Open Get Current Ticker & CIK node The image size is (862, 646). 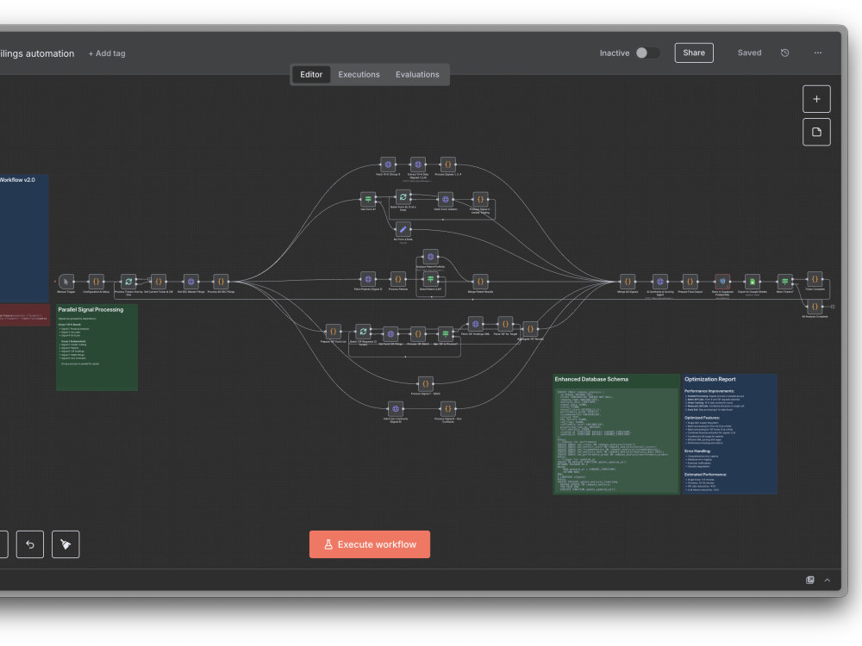(x=159, y=282)
